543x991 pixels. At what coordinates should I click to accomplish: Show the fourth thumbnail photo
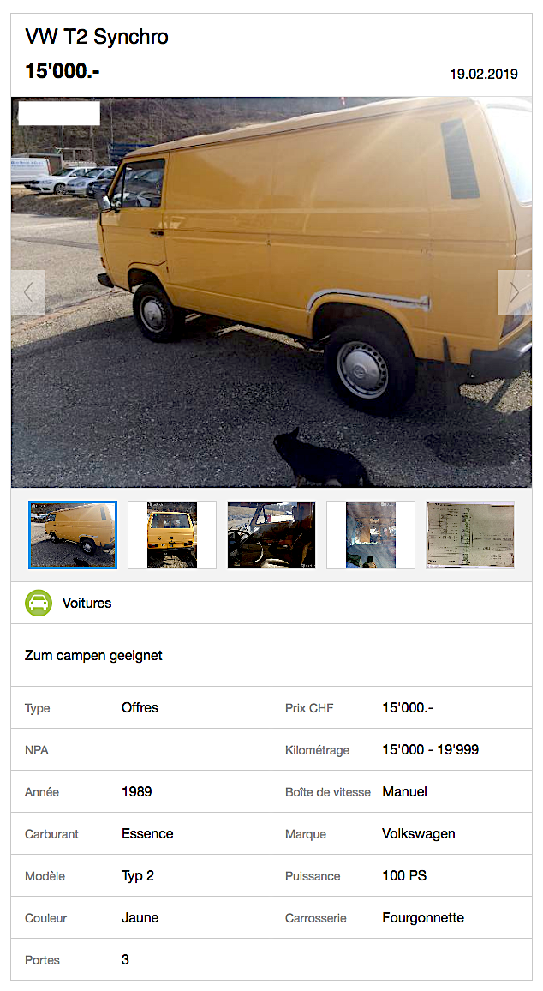click(x=371, y=535)
